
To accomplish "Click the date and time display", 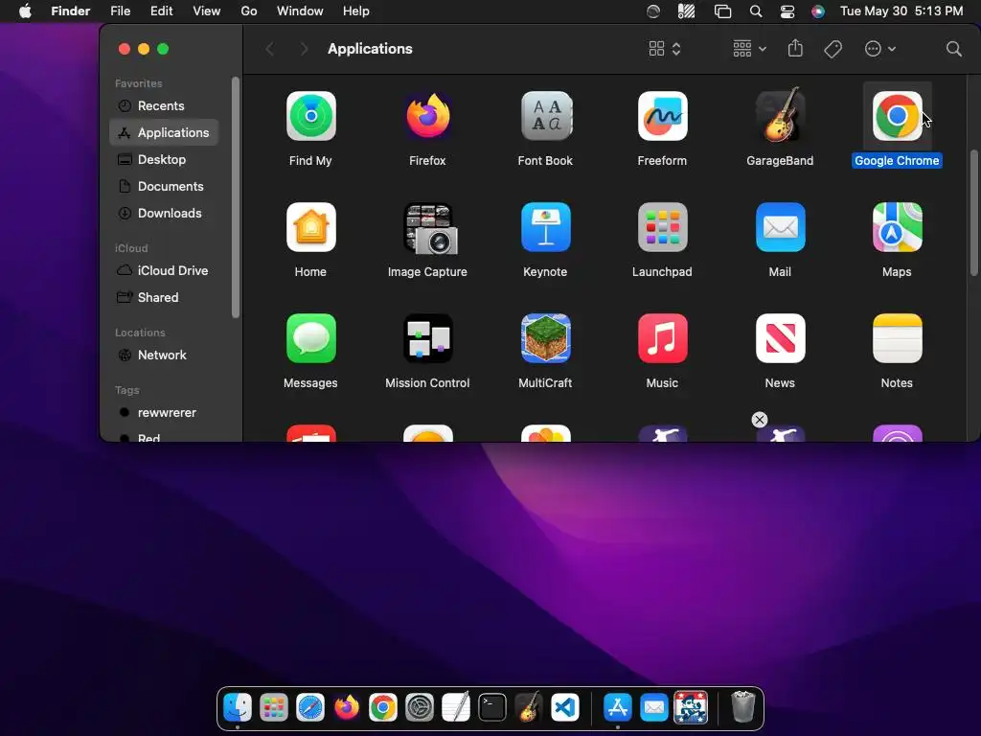I will [901, 11].
